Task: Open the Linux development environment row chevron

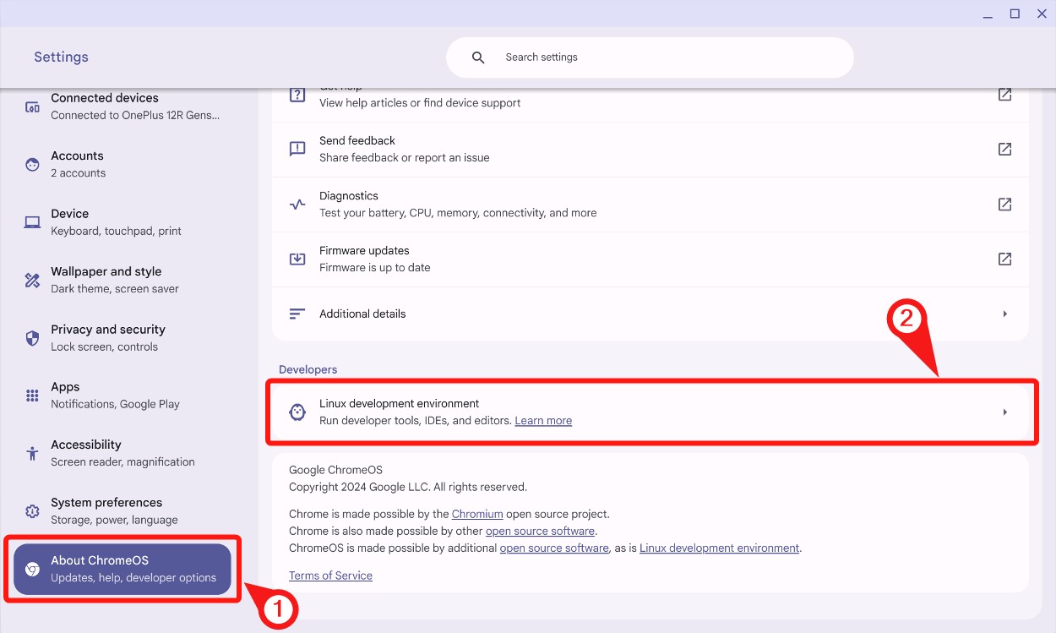Action: click(x=1004, y=412)
